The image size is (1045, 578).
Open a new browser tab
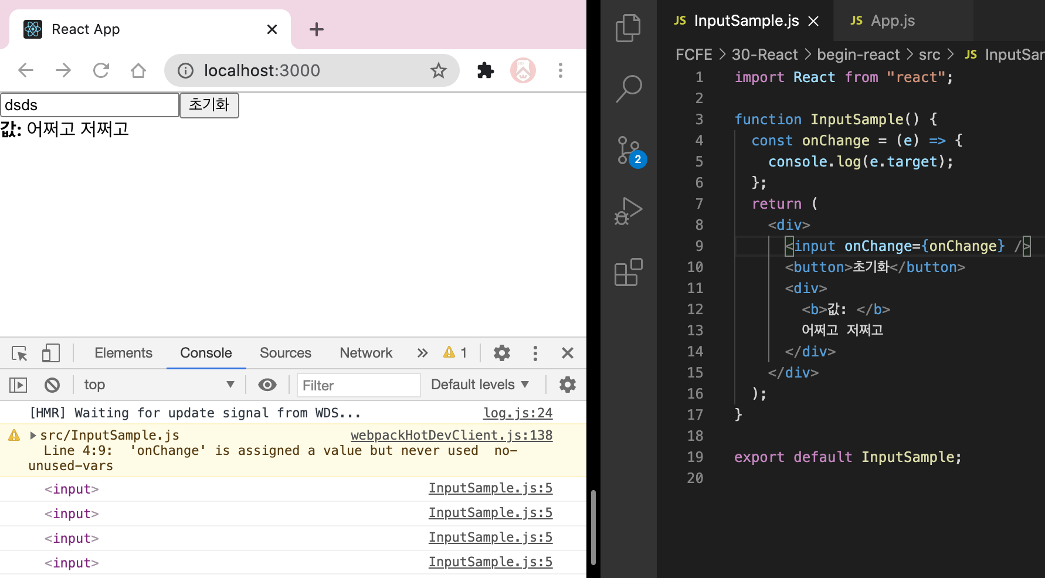(317, 29)
